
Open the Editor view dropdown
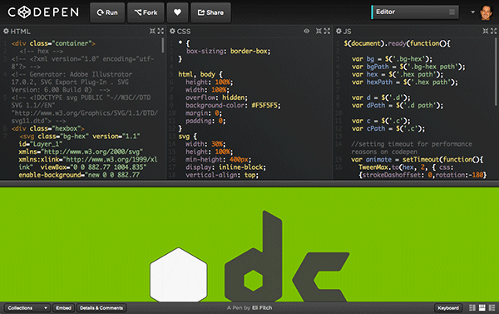(415, 12)
